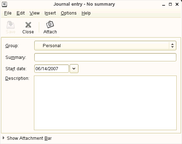This screenshot has width=182, height=144.
Task: Close the window with title bar X
Action: [177, 4]
